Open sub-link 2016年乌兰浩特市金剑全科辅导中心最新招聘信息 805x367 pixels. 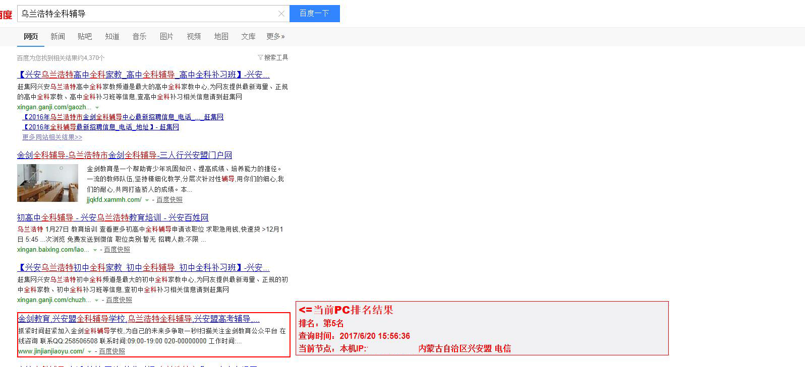[123, 117]
